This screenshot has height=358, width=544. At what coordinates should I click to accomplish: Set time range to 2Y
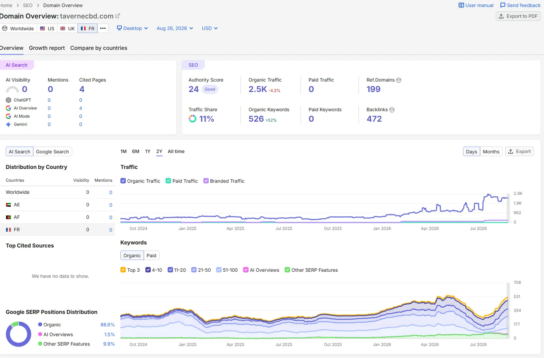tap(159, 151)
